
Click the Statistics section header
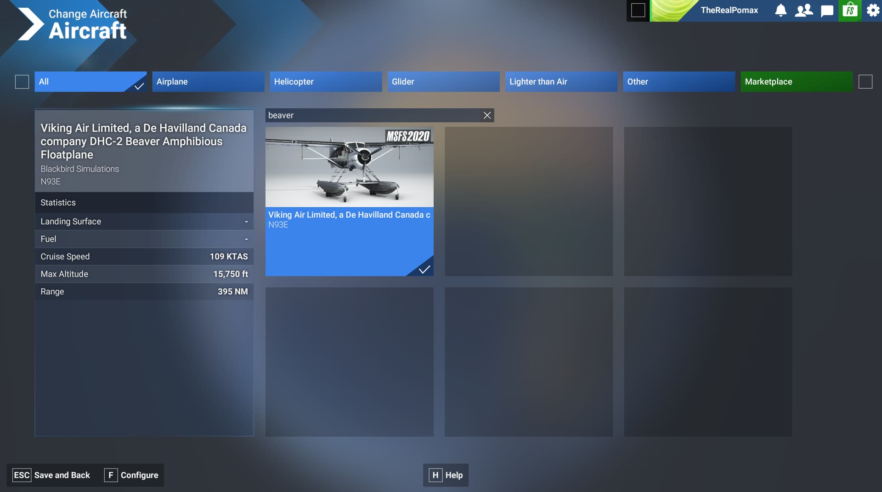tap(144, 203)
